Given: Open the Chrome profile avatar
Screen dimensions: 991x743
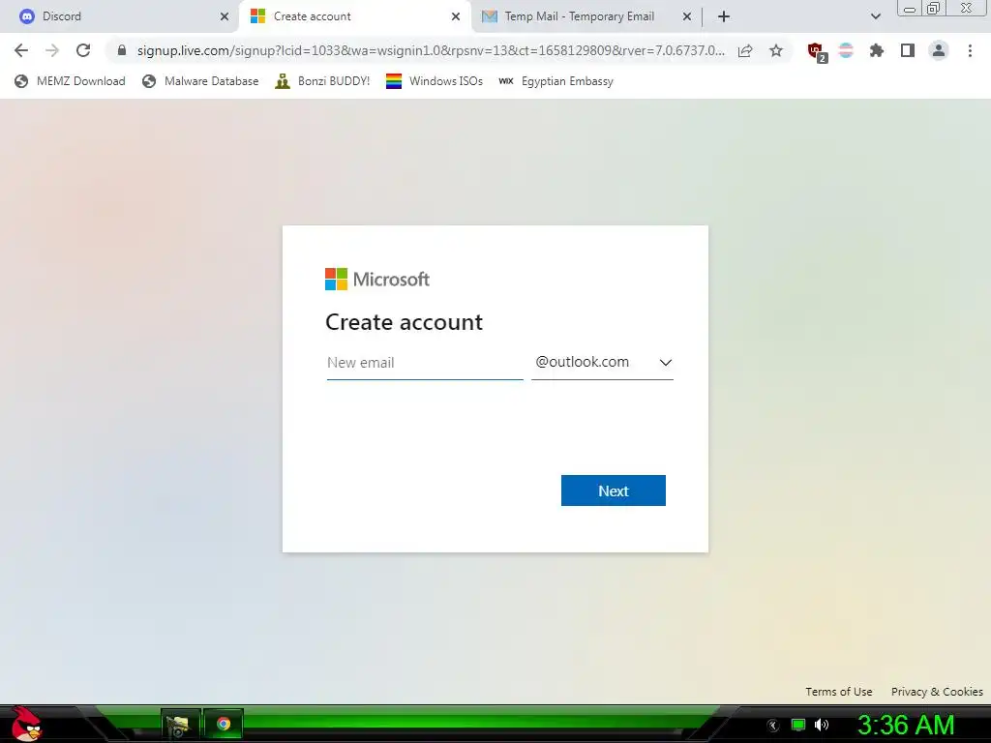Looking at the screenshot, I should pos(939,50).
